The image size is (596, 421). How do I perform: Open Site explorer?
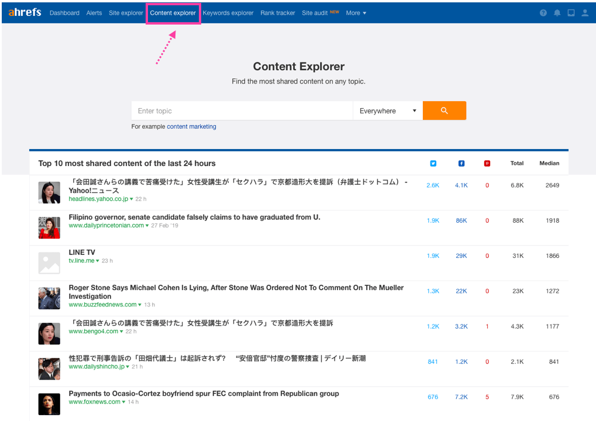click(x=126, y=13)
